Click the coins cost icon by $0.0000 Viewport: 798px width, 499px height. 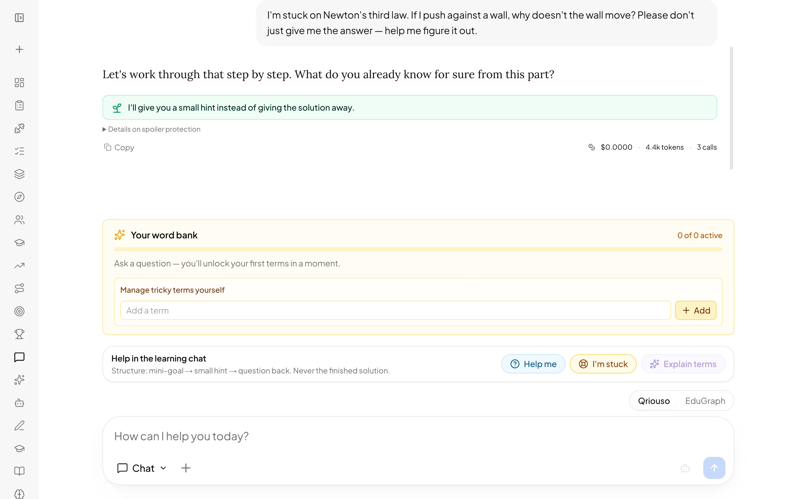(592, 147)
